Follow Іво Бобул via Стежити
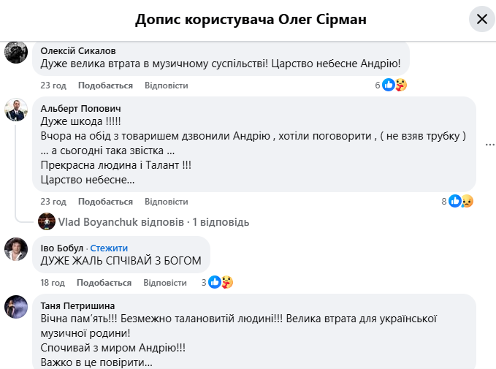This screenshot has width=496, height=369. [x=109, y=248]
